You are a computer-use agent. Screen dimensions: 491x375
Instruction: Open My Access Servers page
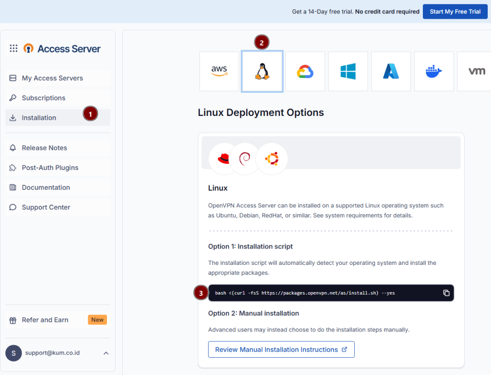click(x=58, y=78)
